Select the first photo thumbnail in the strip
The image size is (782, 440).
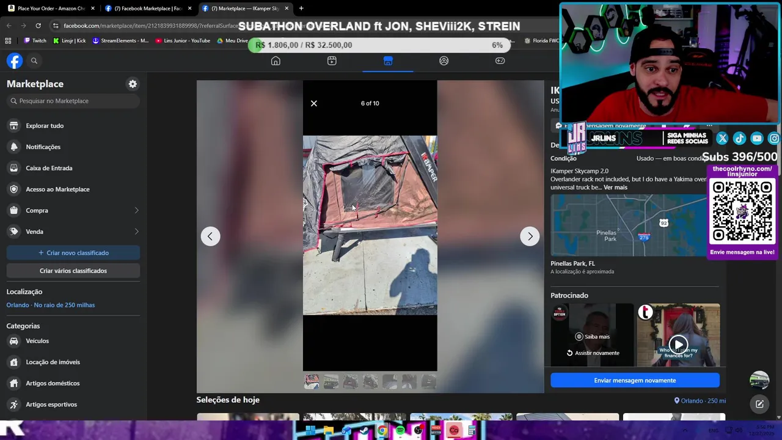point(312,382)
